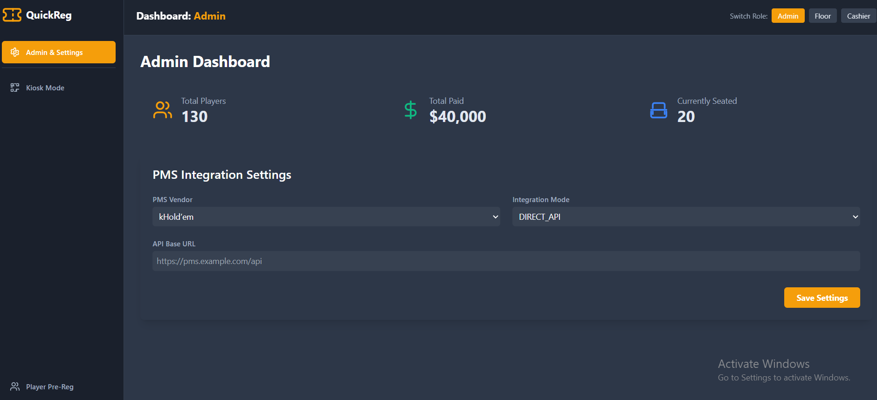The height and width of the screenshot is (400, 877).
Task: Click the Total Paid $40,000 value
Action: (457, 116)
